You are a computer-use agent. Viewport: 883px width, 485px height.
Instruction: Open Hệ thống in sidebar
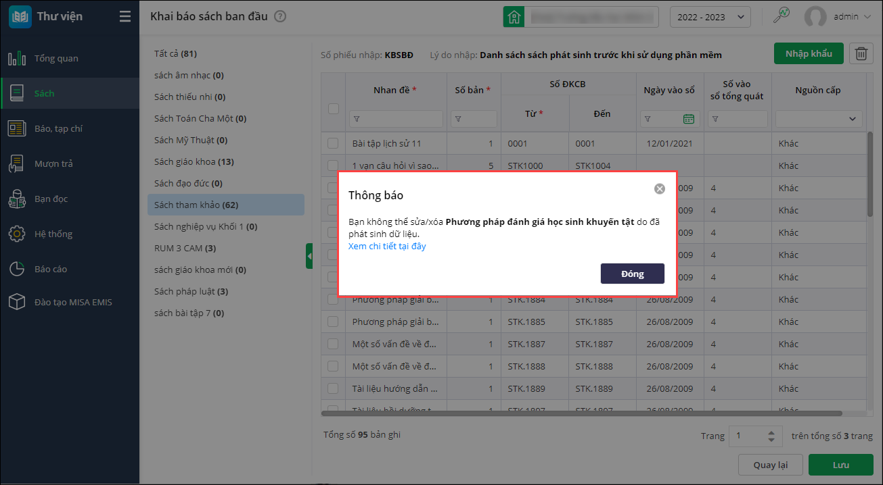coord(70,234)
